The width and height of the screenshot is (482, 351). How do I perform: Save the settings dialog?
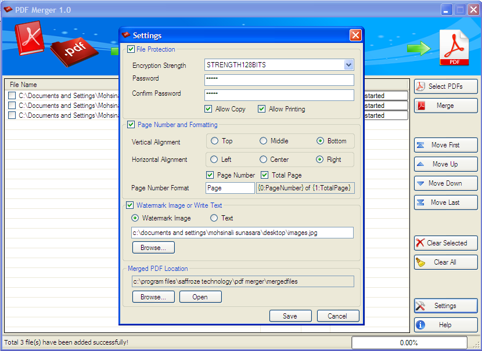[x=290, y=316]
